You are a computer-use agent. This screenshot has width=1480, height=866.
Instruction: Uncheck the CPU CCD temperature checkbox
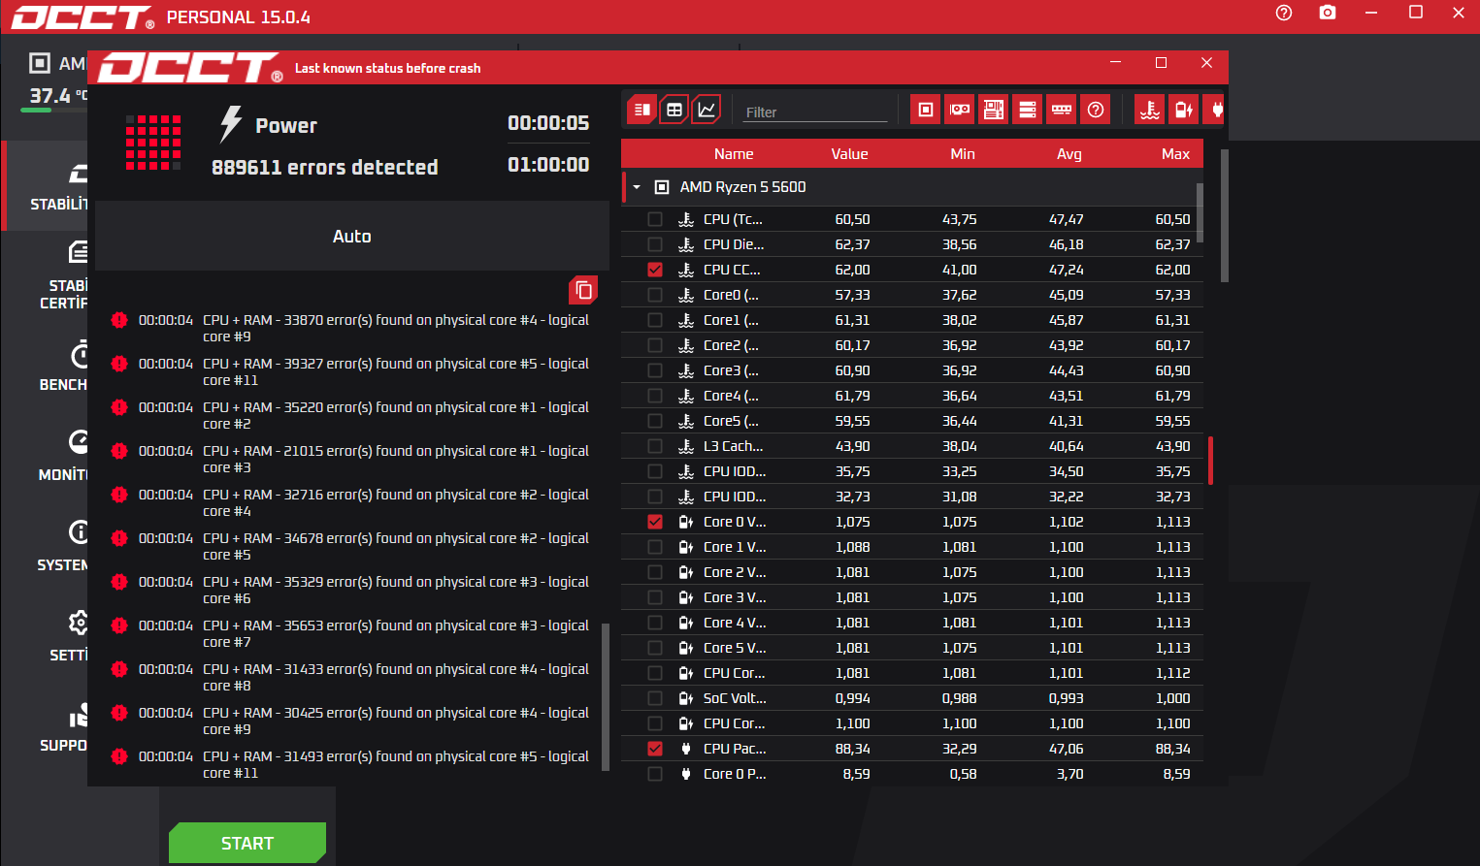pos(655,270)
